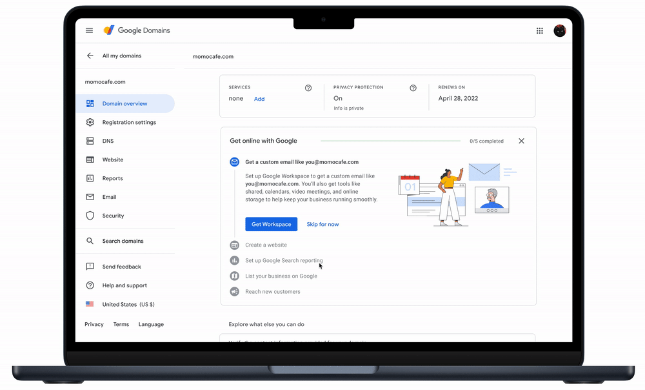Return to All my domains
645x390 pixels.
click(x=122, y=56)
